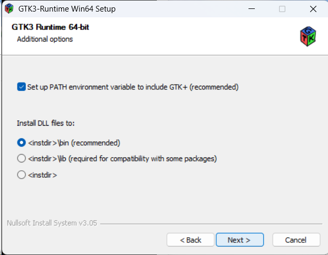Click the disabled maximize button
Screen dimensions: 328x255
[x=282, y=9]
